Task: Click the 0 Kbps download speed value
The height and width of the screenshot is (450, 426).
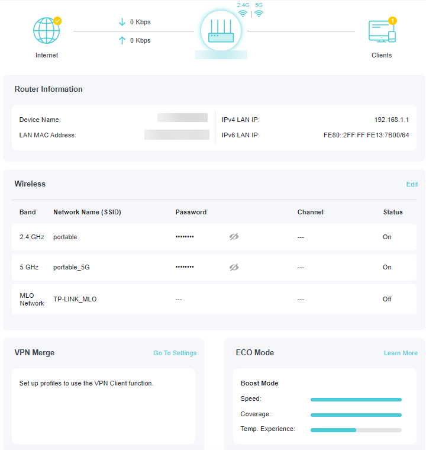Action: click(x=140, y=22)
